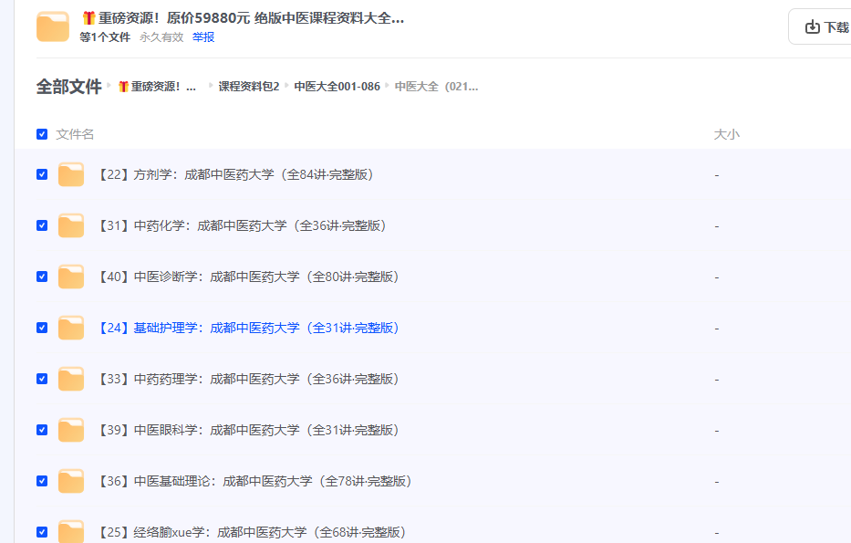
Task: Click folder icon for 【39】中医眼科学
Action: 71,430
